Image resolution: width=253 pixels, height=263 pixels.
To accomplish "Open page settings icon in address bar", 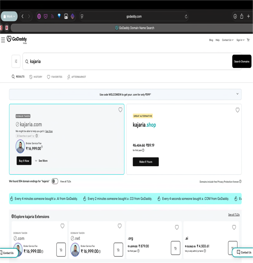I will pos(82,16).
